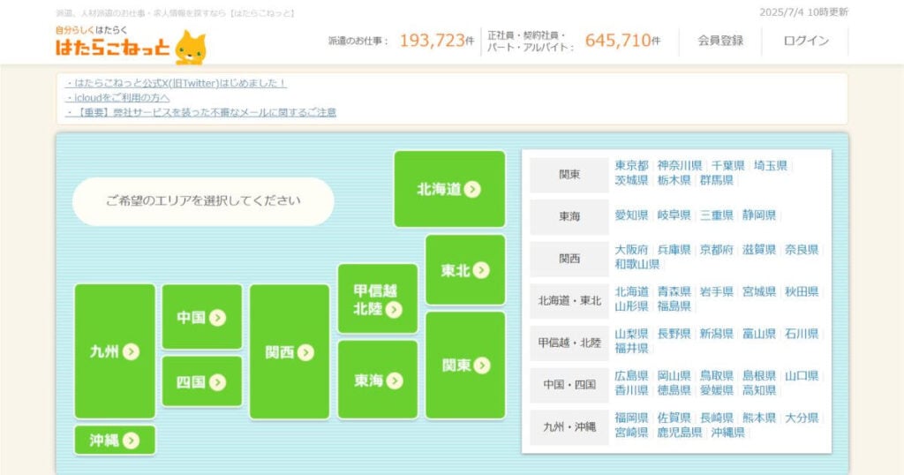Open 香川県 prefecture link
This screenshot has height=475, width=904.
pyautogui.click(x=631, y=390)
